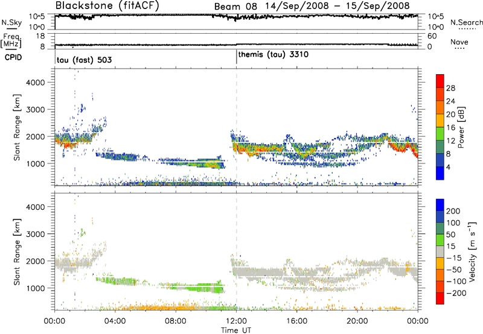483x334 pixels.
Task: Click the red bottom segment of velocity color bar
Action: tap(440, 298)
